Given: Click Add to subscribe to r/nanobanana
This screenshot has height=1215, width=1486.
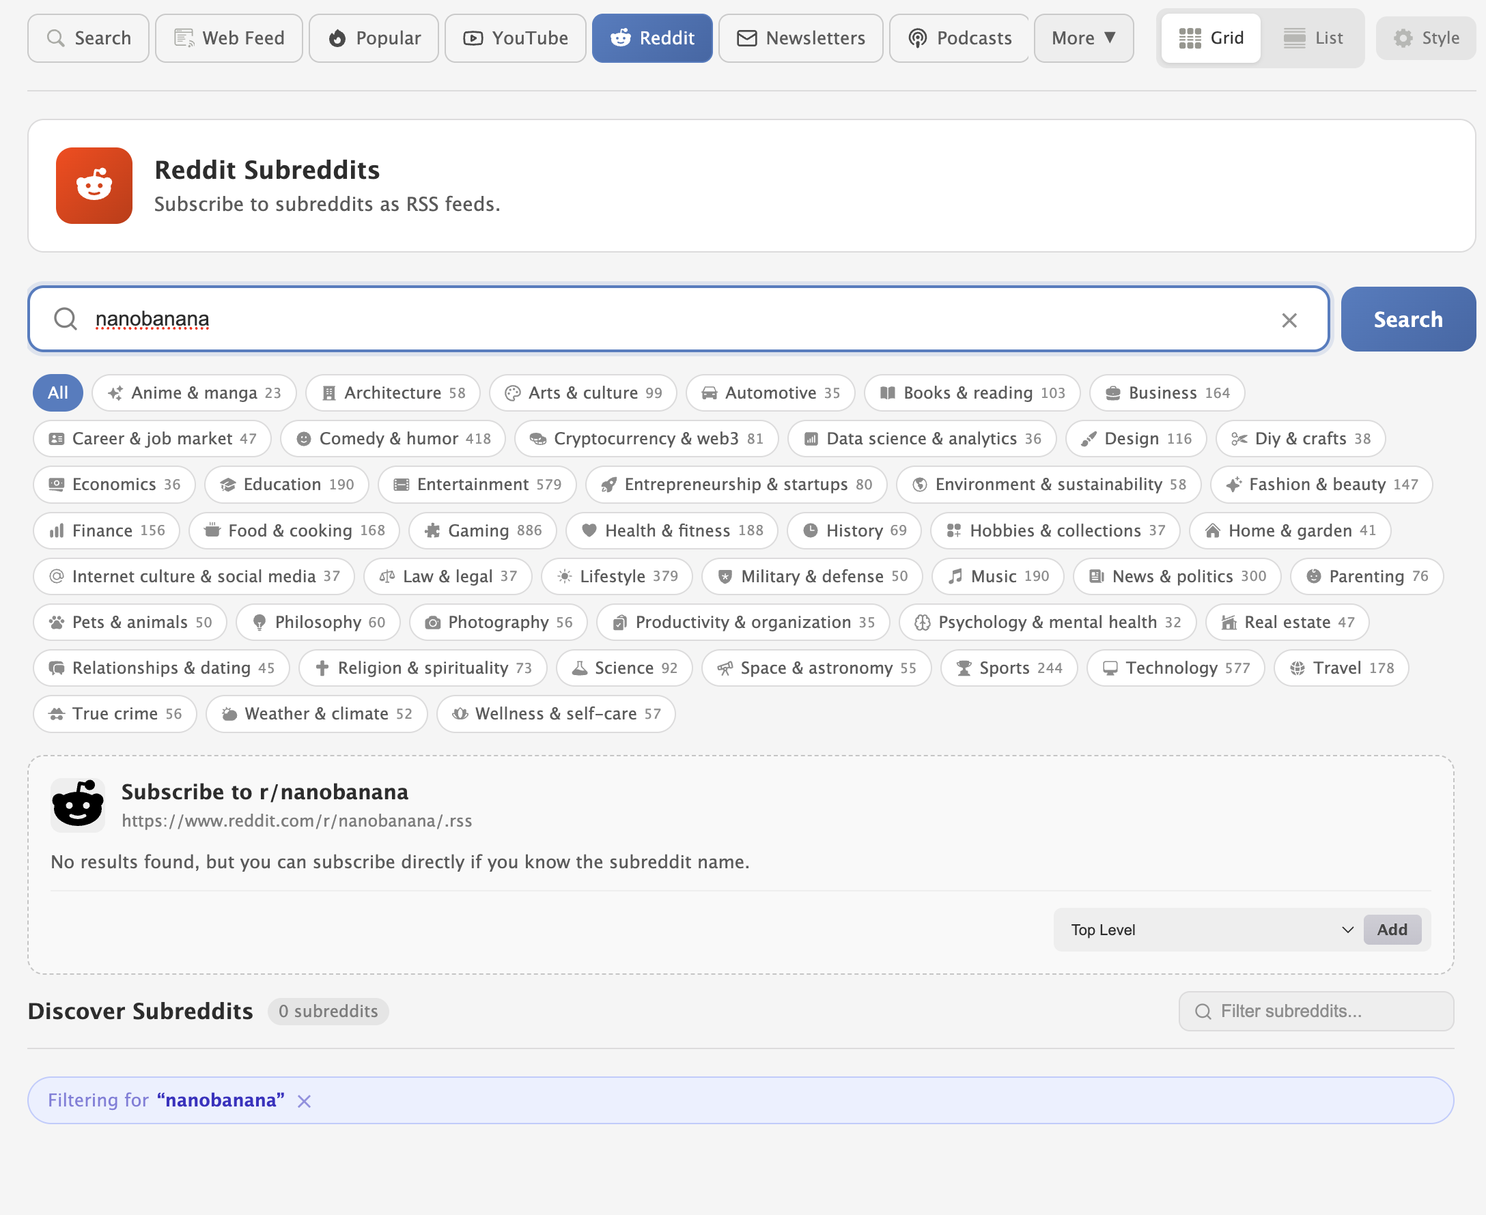Looking at the screenshot, I should point(1392,930).
